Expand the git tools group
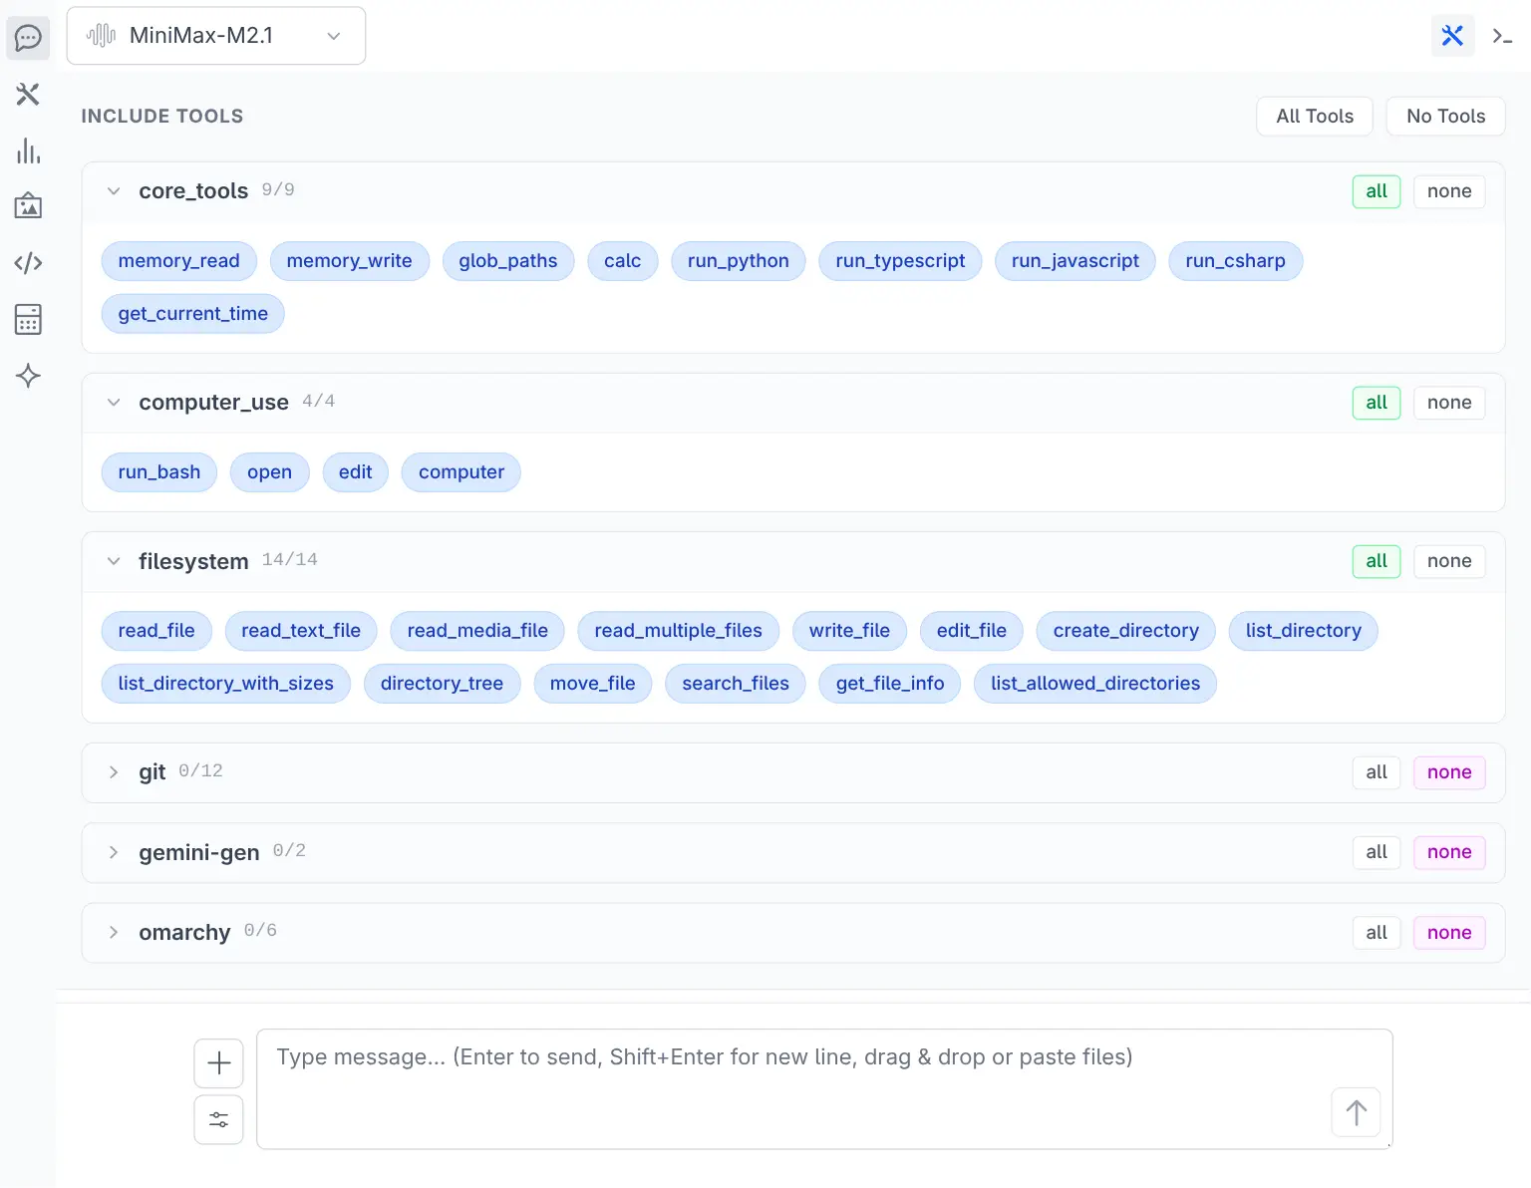This screenshot has height=1188, width=1531. point(114,772)
